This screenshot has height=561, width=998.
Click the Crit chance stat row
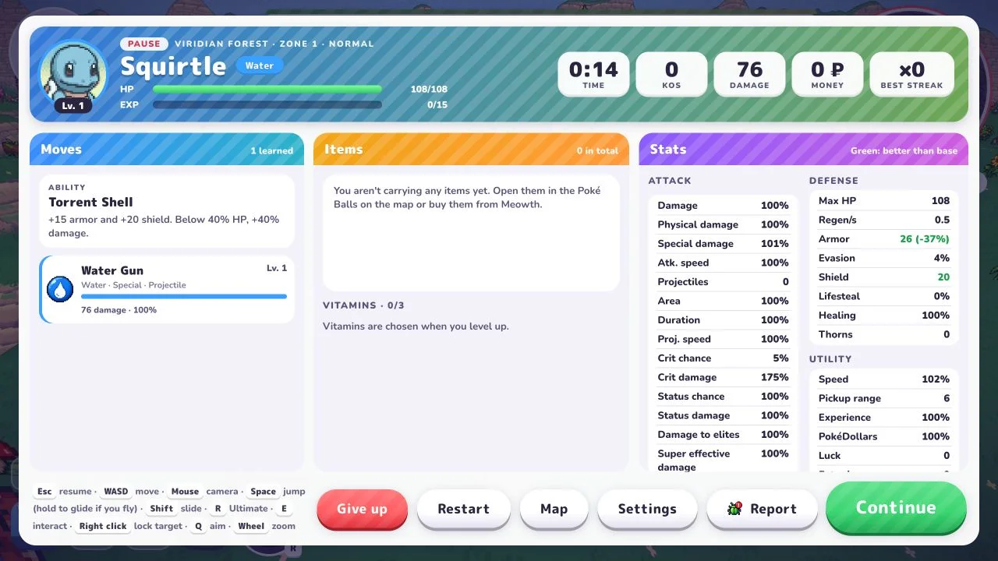[x=723, y=358]
